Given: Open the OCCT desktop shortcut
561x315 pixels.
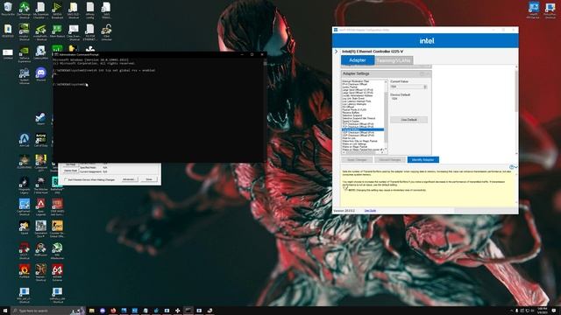Looking at the screenshot, I should coord(25,250).
